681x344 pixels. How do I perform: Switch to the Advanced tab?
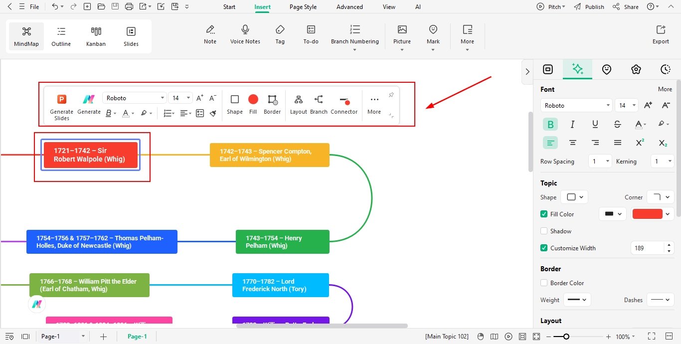point(349,7)
